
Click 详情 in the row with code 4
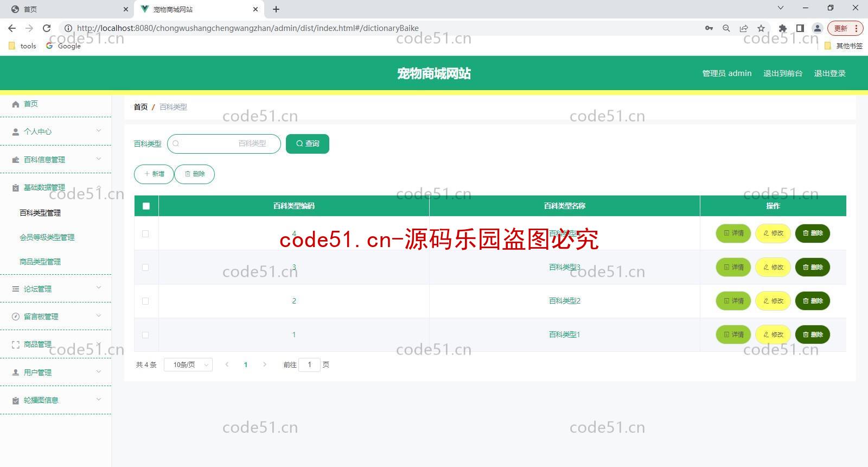point(733,233)
